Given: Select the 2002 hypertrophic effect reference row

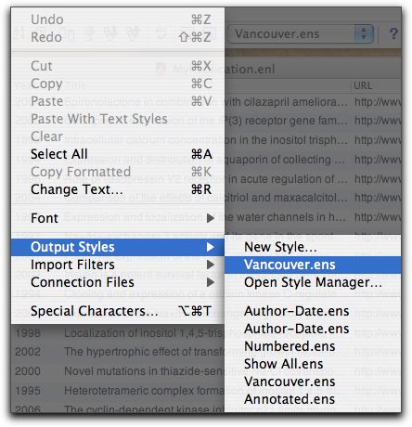Looking at the screenshot, I should pyautogui.click(x=118, y=352).
